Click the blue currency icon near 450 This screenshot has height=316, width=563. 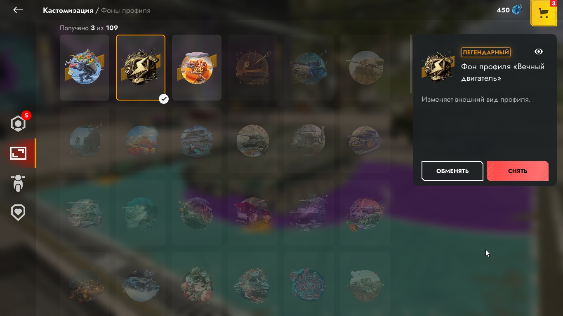[x=517, y=10]
